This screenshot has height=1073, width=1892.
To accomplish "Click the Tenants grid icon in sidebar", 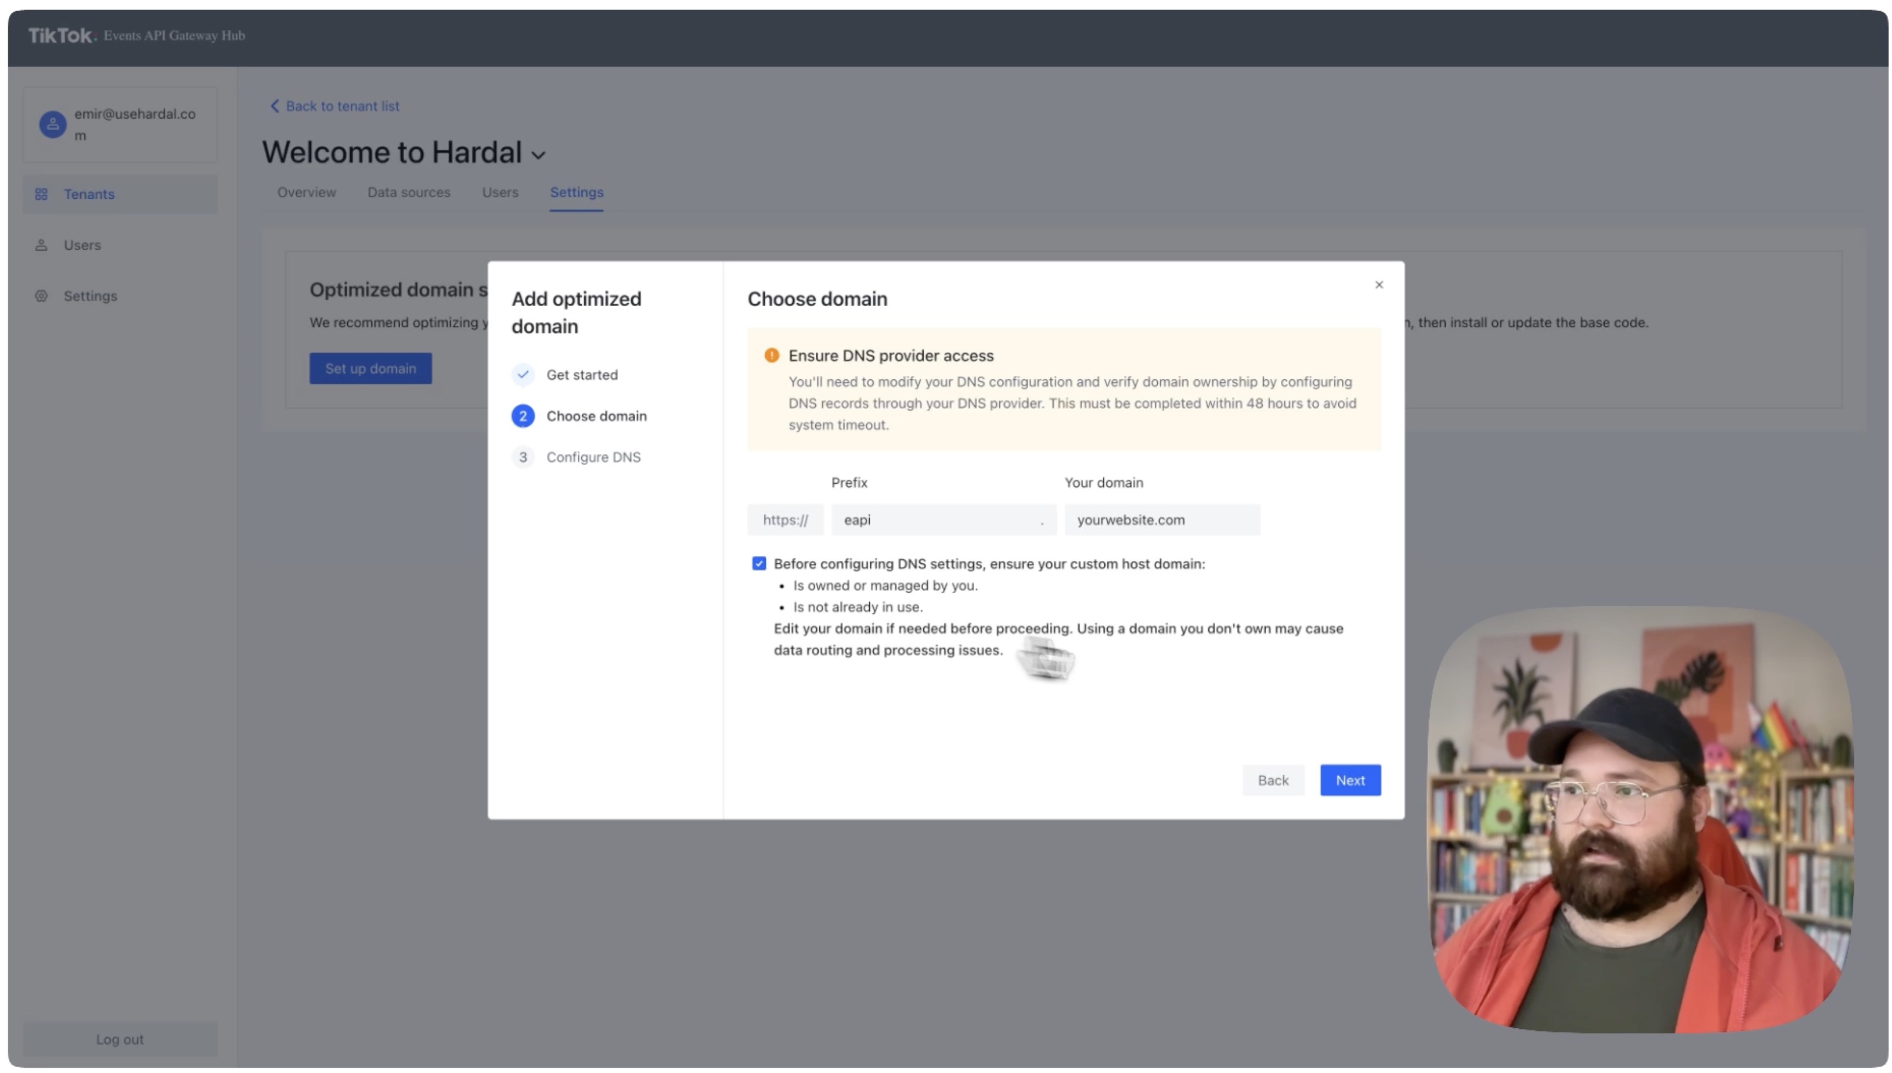I will tap(41, 194).
